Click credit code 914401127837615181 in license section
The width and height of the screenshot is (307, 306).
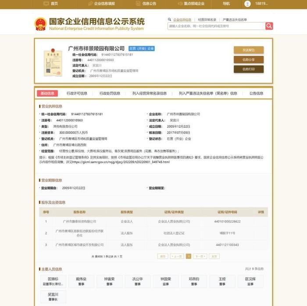coord(87,114)
